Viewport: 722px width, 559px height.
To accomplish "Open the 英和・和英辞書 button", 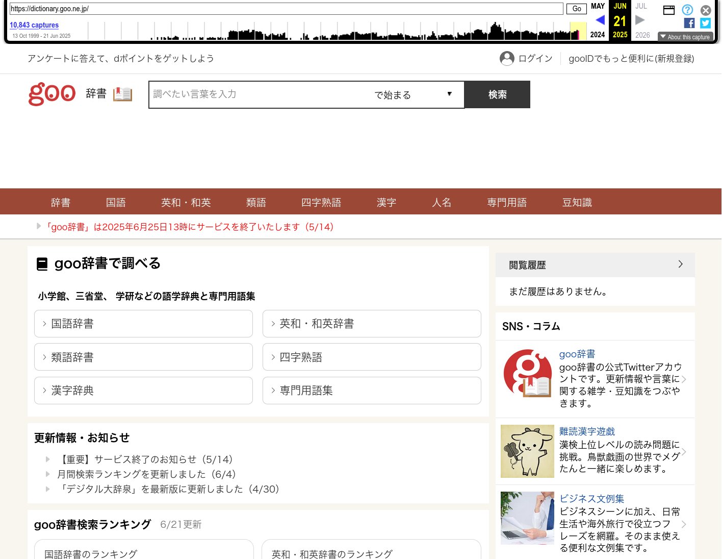I will (372, 324).
